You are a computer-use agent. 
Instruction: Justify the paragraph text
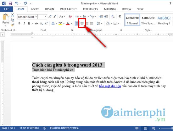(92, 24)
